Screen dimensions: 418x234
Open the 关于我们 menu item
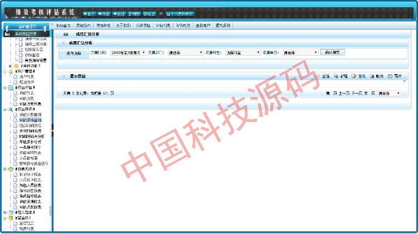[x=123, y=26]
